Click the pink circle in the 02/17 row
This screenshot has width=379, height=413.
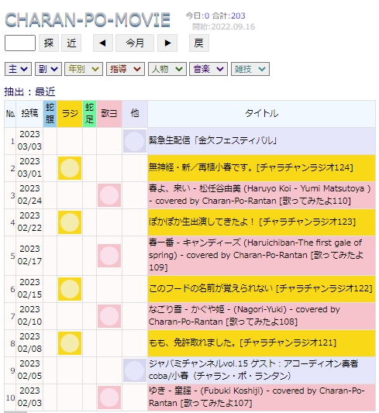point(109,256)
